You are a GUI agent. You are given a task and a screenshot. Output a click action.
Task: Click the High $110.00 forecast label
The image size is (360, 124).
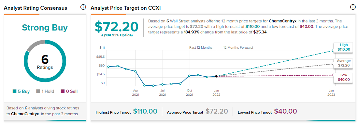344,47
